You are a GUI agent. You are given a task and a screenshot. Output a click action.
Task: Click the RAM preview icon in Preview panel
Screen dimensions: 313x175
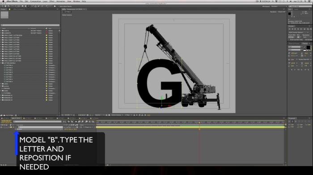(x=311, y=29)
